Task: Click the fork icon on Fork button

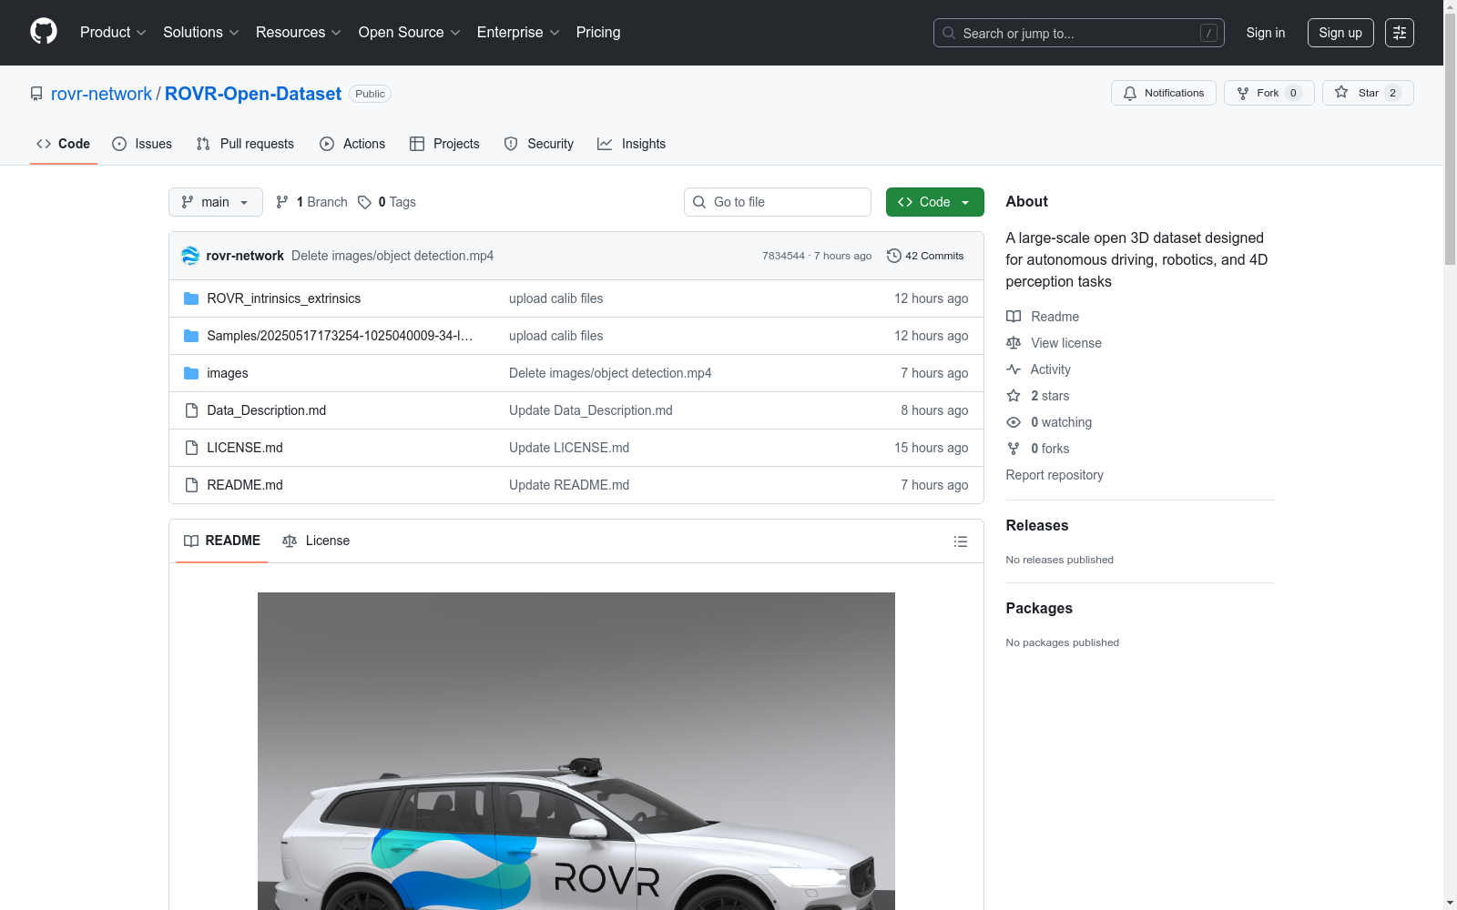Action: pyautogui.click(x=1243, y=93)
